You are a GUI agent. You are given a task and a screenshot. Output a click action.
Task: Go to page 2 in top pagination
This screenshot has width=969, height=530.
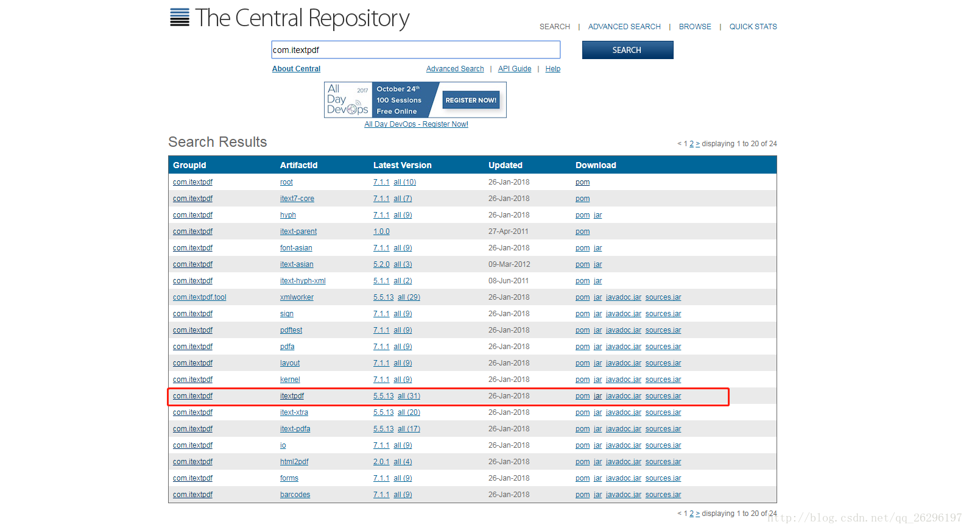691,144
